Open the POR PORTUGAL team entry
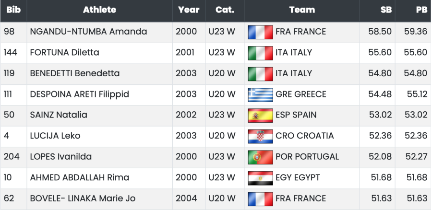Screen dimensions: 432x210 [x=307, y=157]
